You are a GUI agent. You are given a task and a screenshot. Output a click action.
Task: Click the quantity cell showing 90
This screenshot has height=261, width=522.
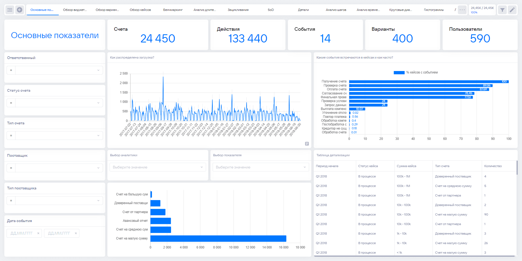coord(486,214)
